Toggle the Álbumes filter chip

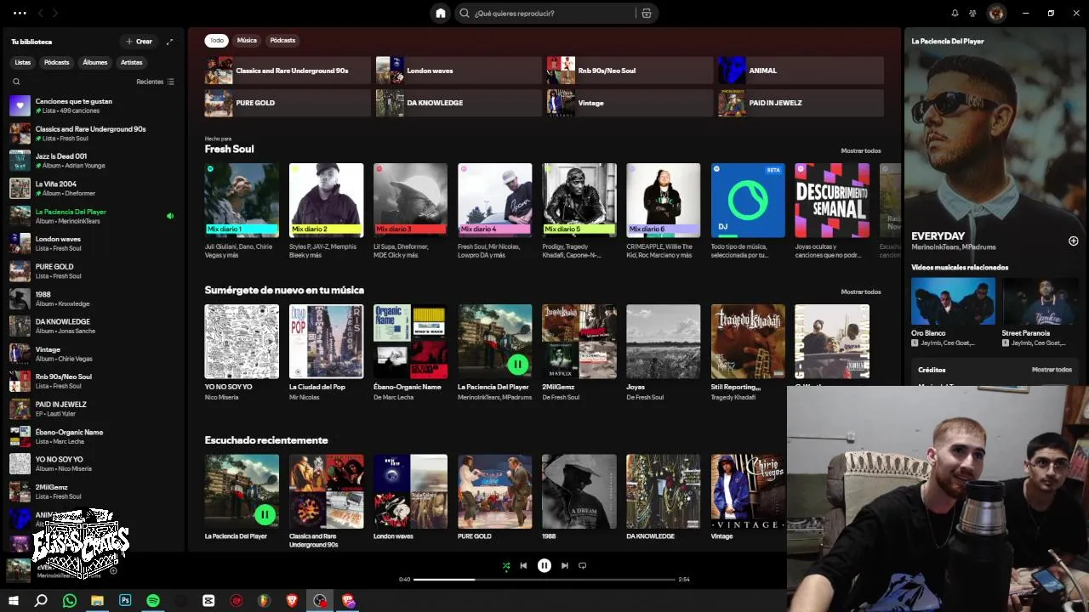(x=95, y=62)
